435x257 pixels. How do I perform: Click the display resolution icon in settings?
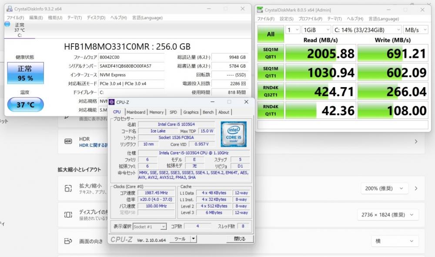[x=68, y=215]
